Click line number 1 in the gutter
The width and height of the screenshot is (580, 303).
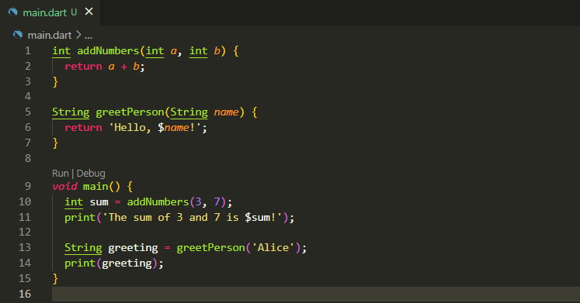(x=28, y=50)
